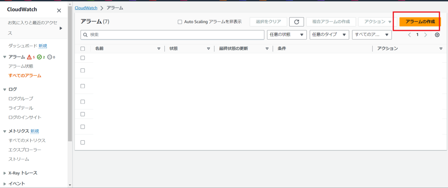Select the seventh alarm row checkbox
The image size is (448, 188).
tap(83, 142)
